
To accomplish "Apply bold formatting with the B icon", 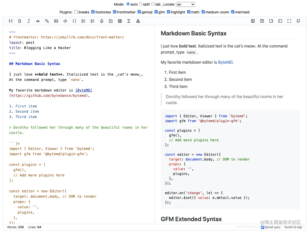I will pyautogui.click(x=20, y=21).
